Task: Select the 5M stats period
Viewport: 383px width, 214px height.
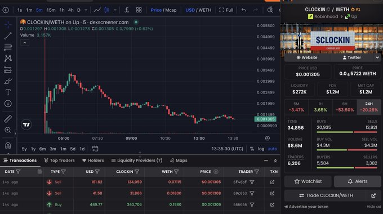Action: pyautogui.click(x=296, y=107)
